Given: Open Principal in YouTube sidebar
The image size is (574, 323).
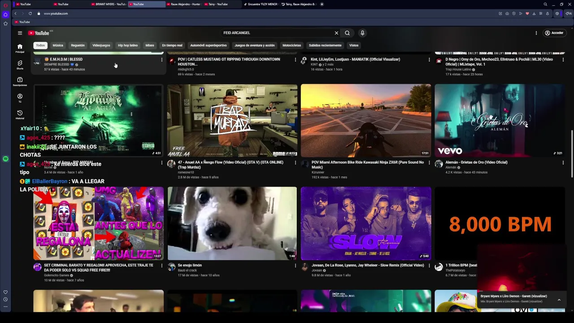Looking at the screenshot, I should pos(20,48).
